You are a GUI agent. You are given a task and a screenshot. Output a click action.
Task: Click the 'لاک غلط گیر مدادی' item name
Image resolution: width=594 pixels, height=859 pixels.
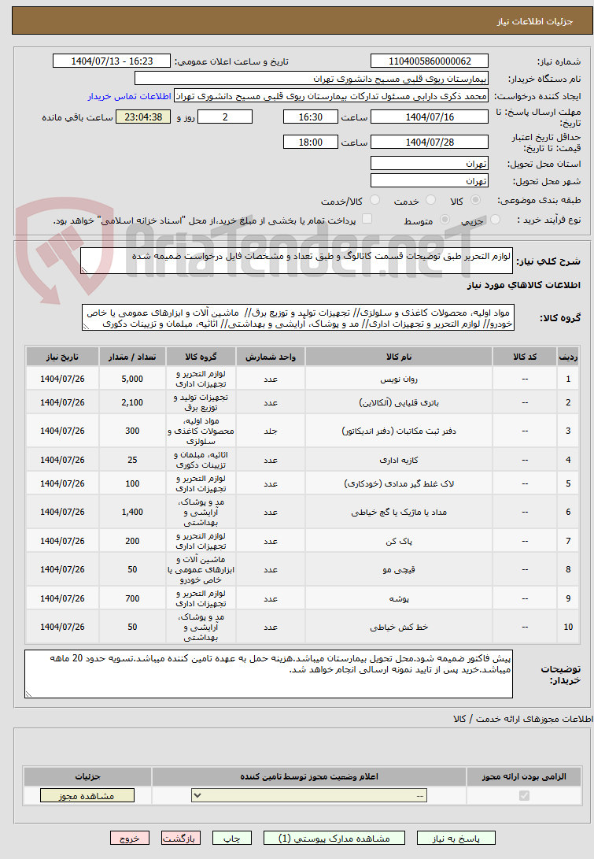pyautogui.click(x=399, y=483)
